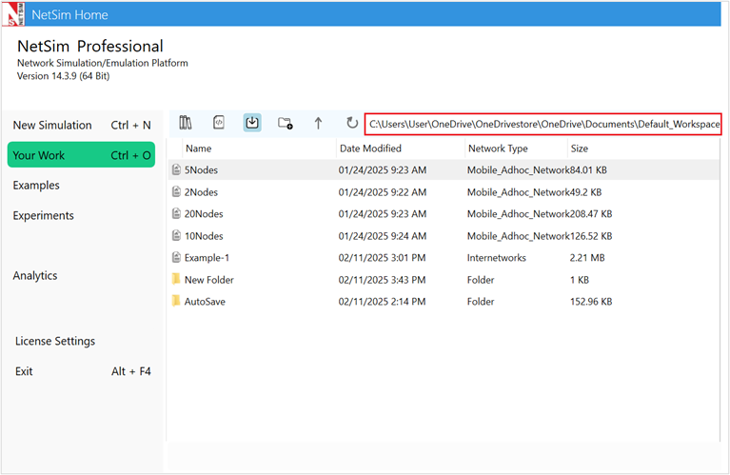Click date 02/11/2025 3:43 PM
The width and height of the screenshot is (730, 475).
point(382,280)
